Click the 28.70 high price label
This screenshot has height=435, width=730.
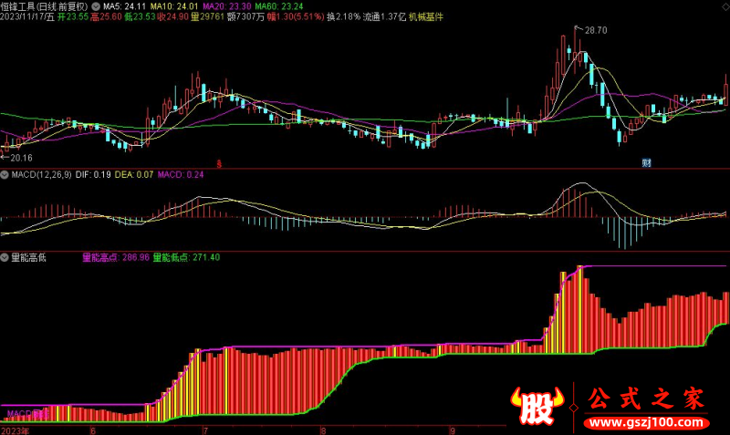[596, 30]
